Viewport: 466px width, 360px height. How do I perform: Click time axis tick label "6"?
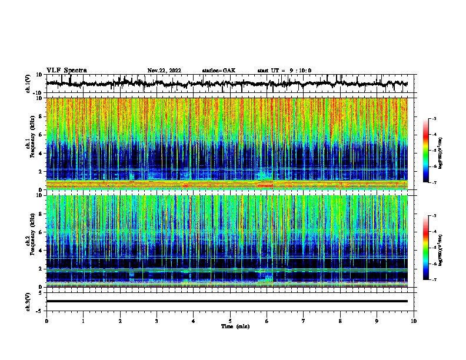(267, 321)
